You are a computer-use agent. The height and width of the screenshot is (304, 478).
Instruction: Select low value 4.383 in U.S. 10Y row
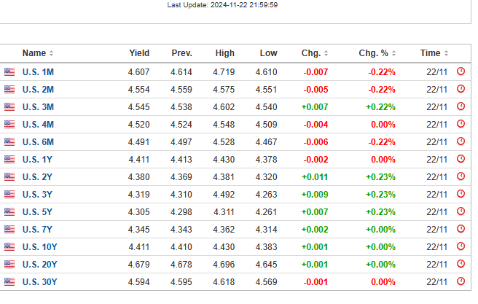point(266,246)
